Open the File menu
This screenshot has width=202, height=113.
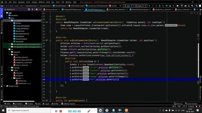(6, 2)
